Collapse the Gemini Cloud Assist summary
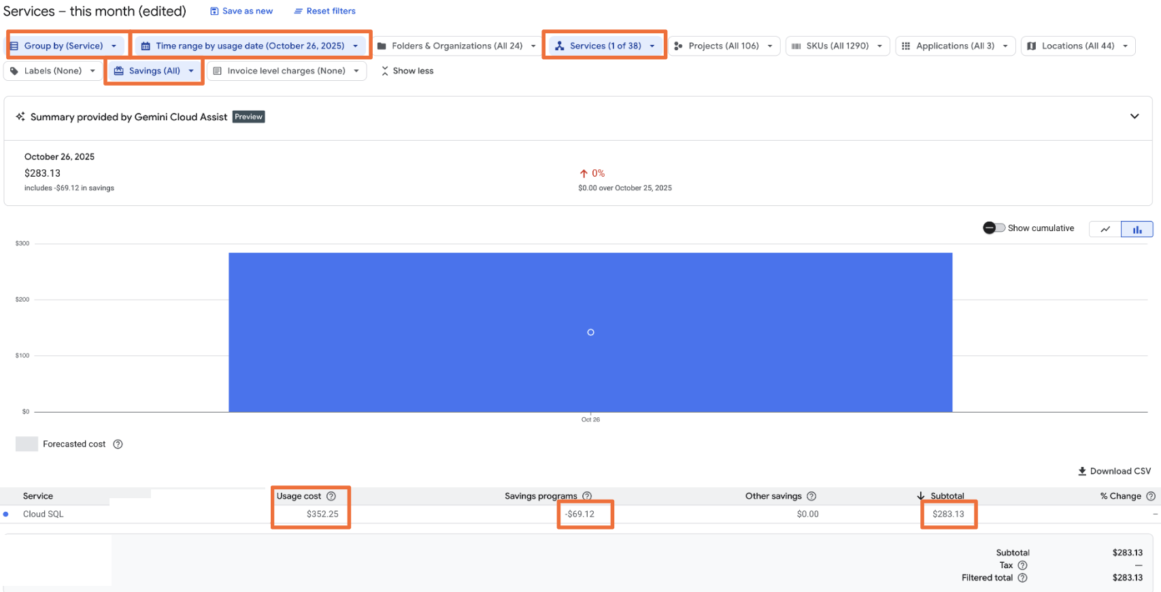Screen dimensions: 1161x592 pos(1134,116)
